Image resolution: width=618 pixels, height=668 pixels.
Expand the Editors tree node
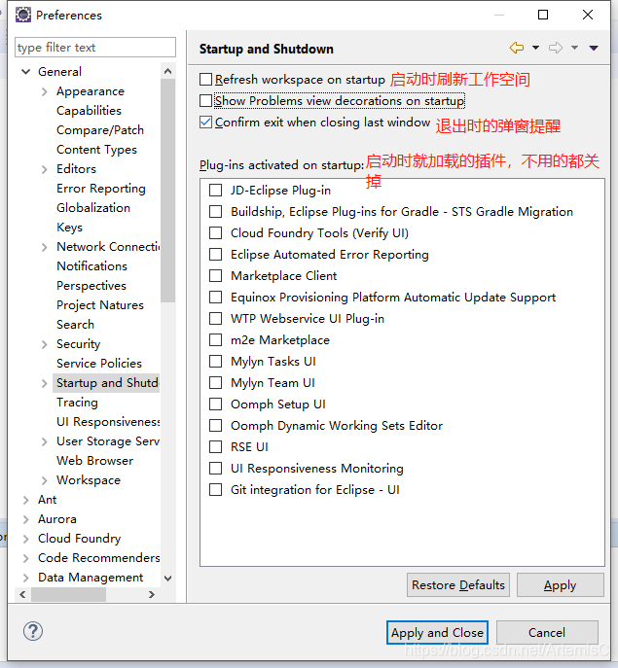click(45, 169)
